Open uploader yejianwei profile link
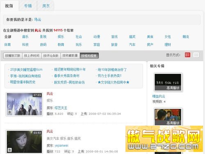Screen dimensions: 205x154 click(x=61, y=145)
